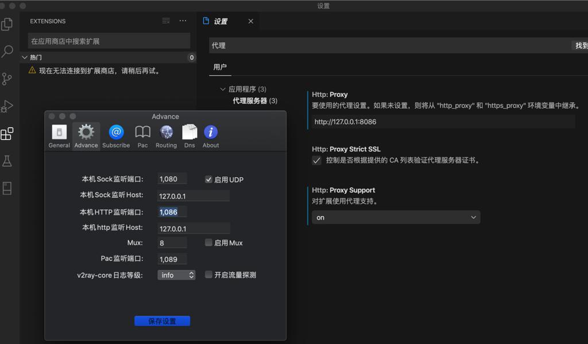Click the 本机 Sock 监听端口 field 1,080

click(x=172, y=179)
